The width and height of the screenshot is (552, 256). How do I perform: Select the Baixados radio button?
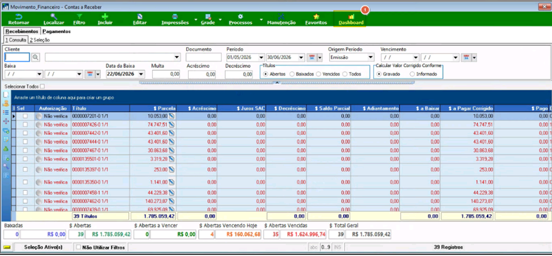[x=292, y=74]
